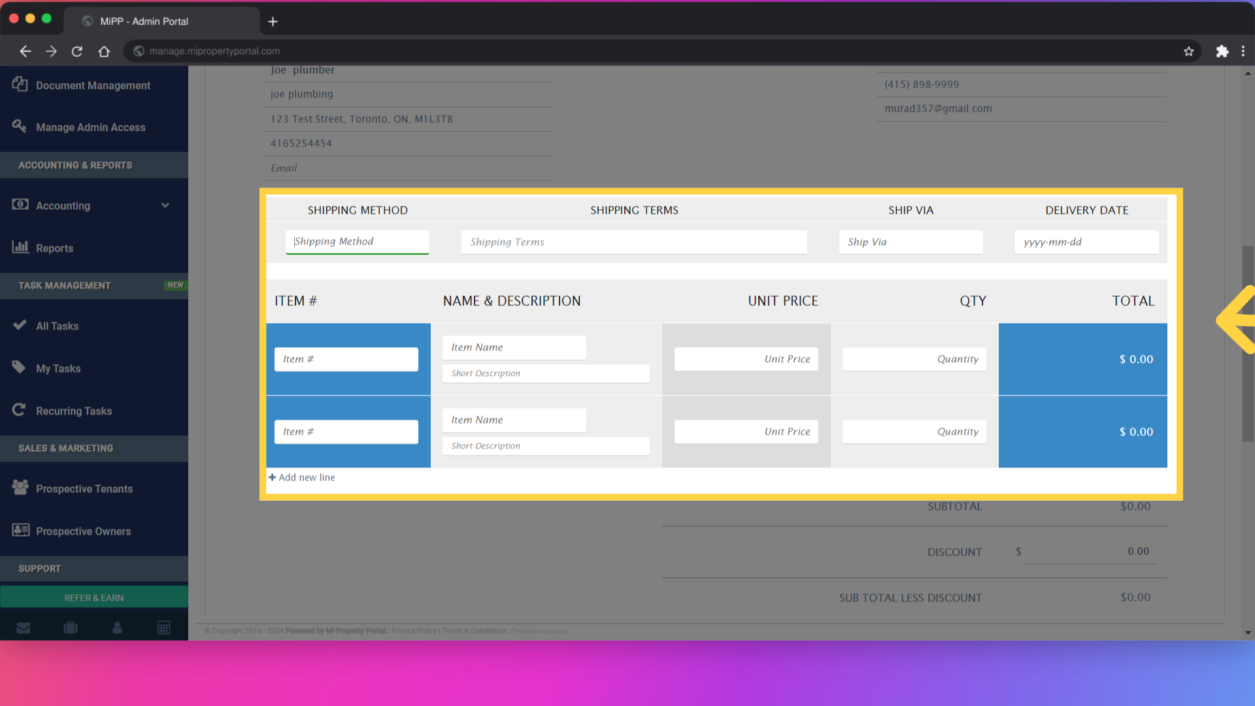This screenshot has width=1255, height=706.
Task: Click the first row Unit Price field
Action: [746, 359]
